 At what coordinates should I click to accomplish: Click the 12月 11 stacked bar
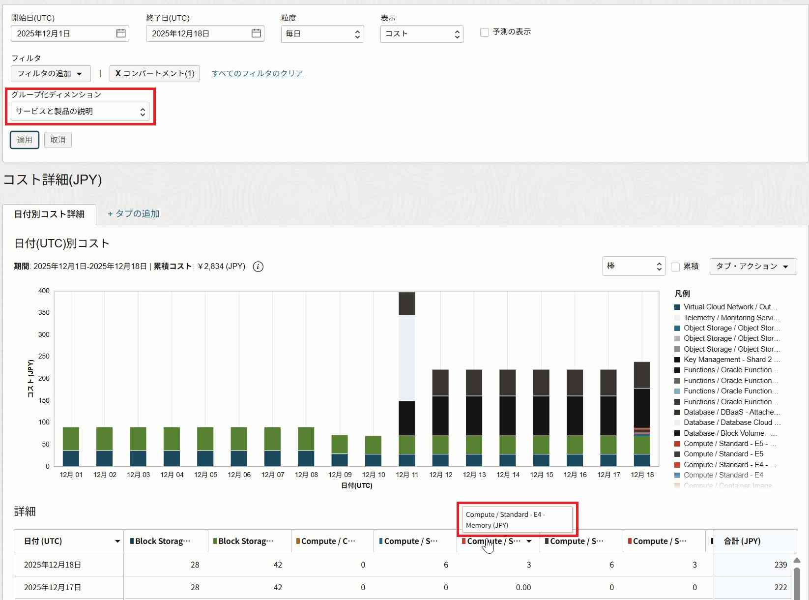[x=407, y=379]
